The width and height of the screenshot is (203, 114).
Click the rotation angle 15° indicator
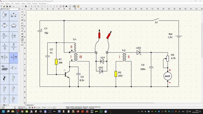tap(44, 108)
